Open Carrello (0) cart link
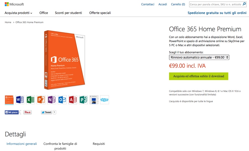Image resolution: width=249 pixels, height=151 pixels. [178, 4]
